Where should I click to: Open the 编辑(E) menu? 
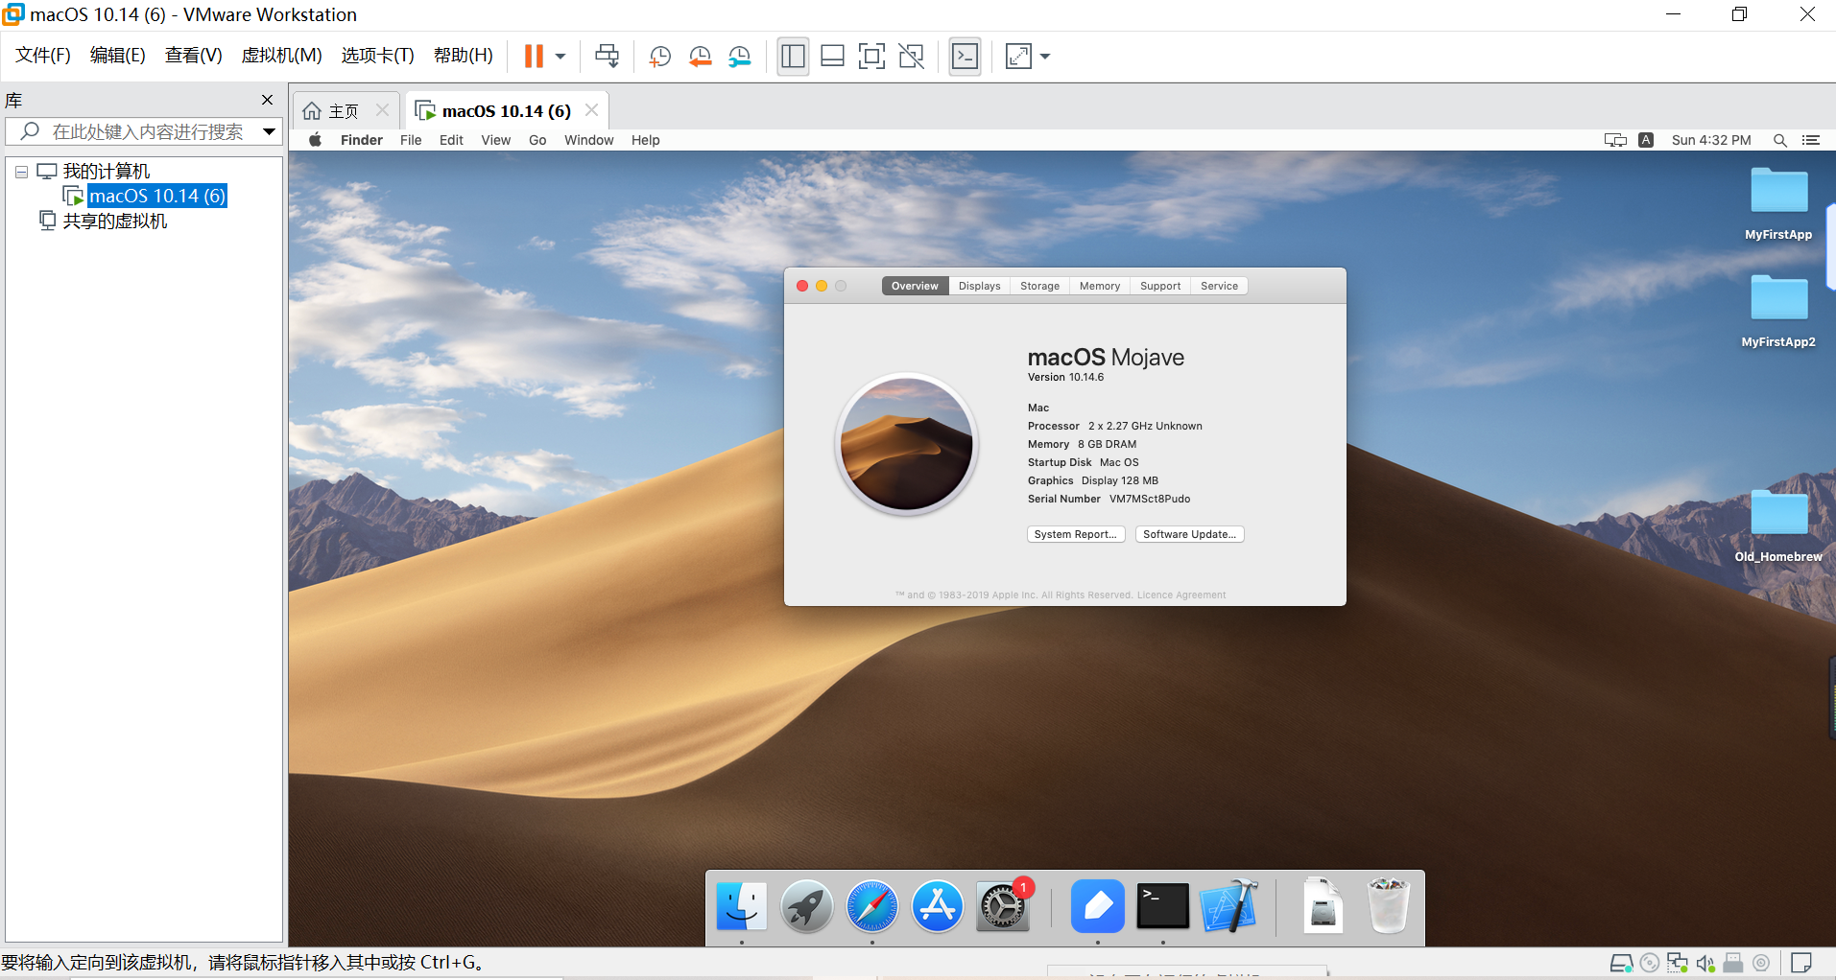[117, 56]
